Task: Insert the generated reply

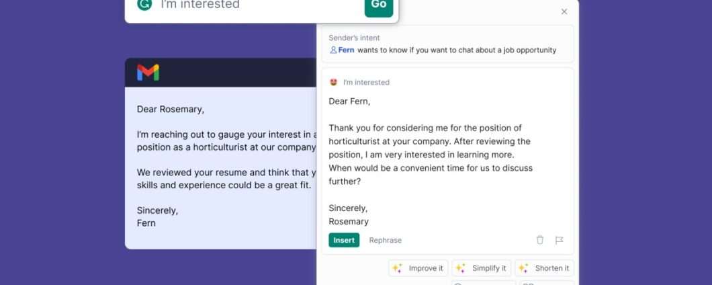Action: [x=344, y=240]
